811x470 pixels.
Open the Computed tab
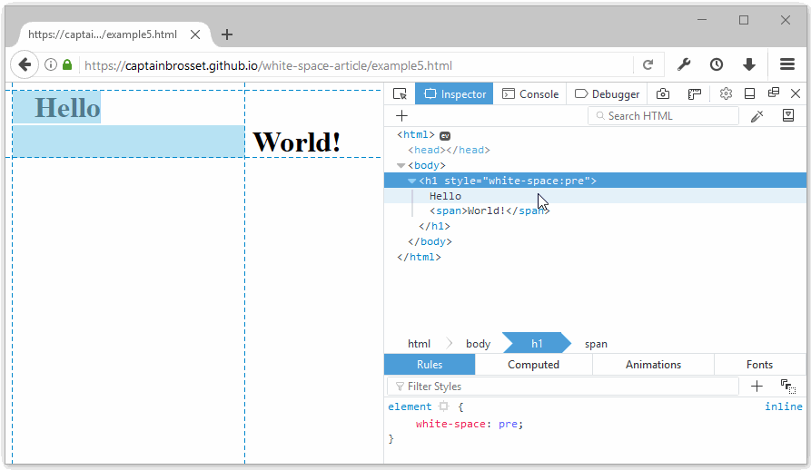[533, 365]
